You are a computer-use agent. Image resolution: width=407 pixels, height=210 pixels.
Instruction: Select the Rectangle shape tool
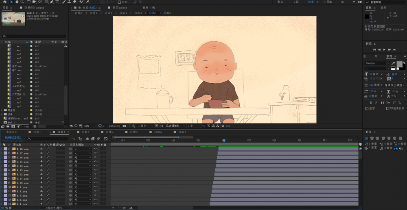[x=46, y=2]
